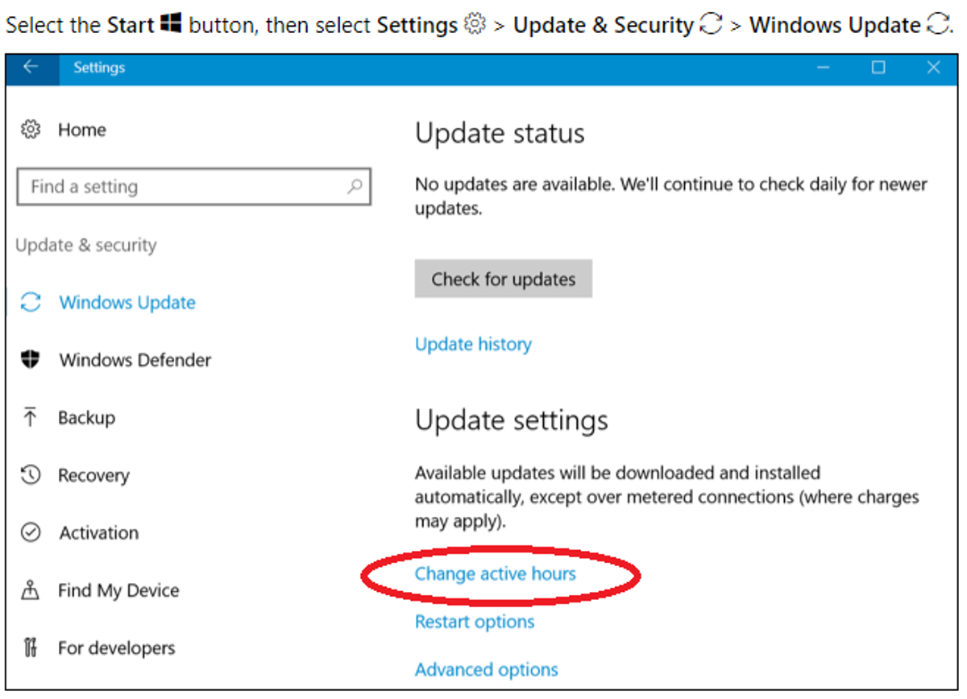Viewport: 967px width, 699px height.
Task: Click the Backup upload arrow icon
Action: point(31,417)
